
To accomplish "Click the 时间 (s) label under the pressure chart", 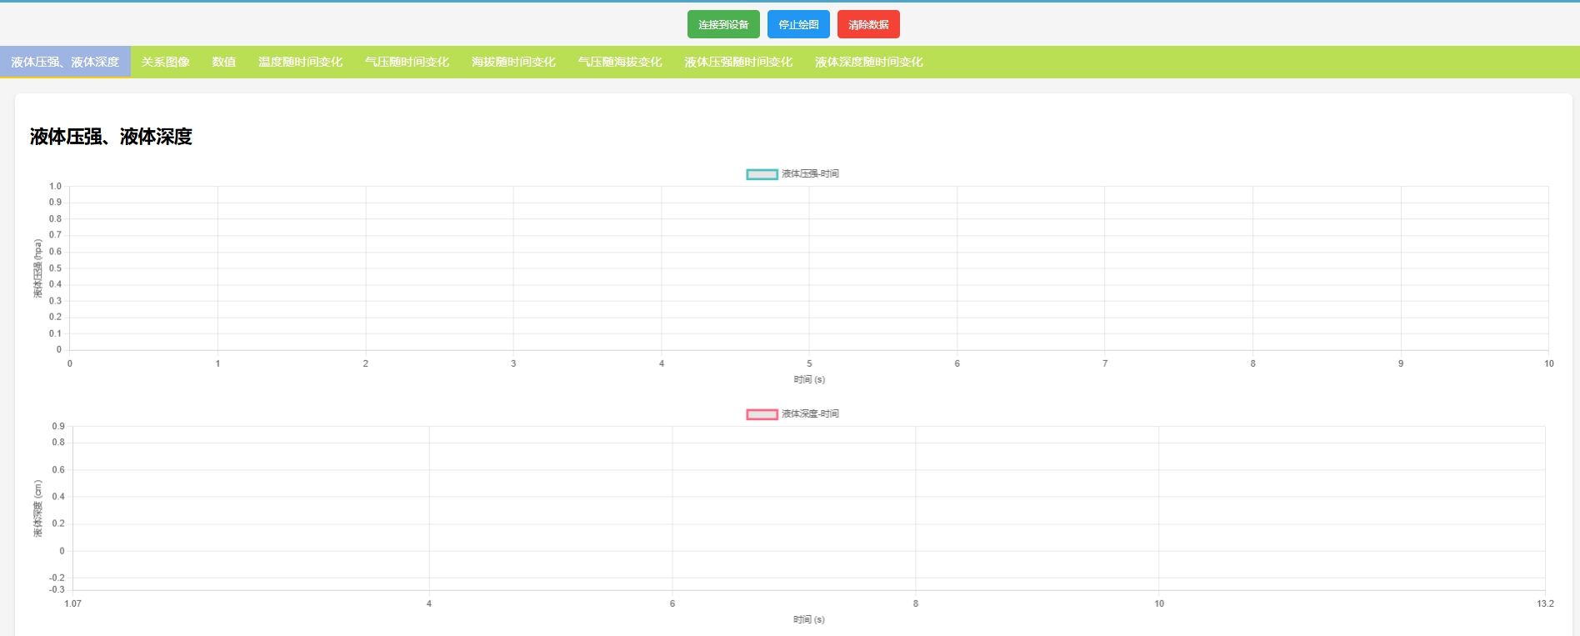I will coord(808,379).
